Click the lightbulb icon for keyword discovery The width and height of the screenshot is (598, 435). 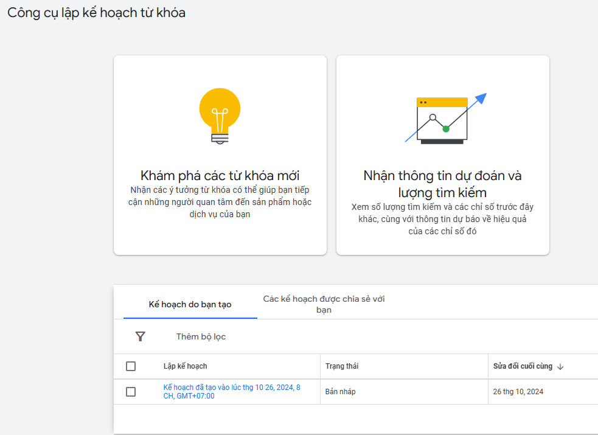220,116
